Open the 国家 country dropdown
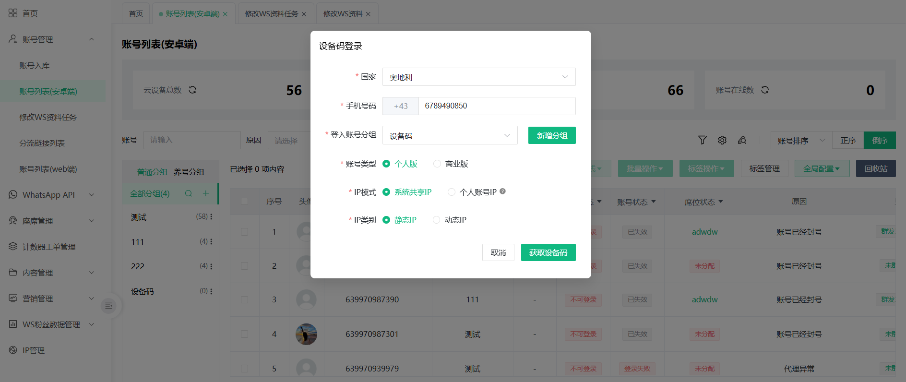This screenshot has height=382, width=906. (478, 77)
